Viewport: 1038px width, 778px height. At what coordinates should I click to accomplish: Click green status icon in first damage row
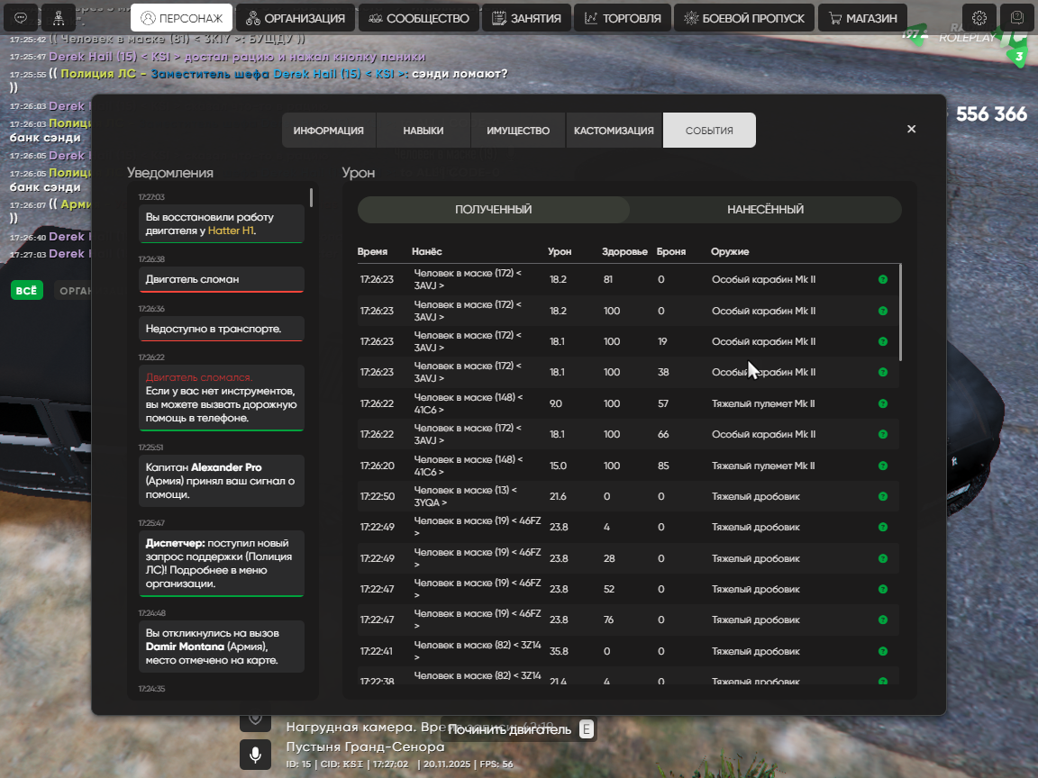point(883,280)
